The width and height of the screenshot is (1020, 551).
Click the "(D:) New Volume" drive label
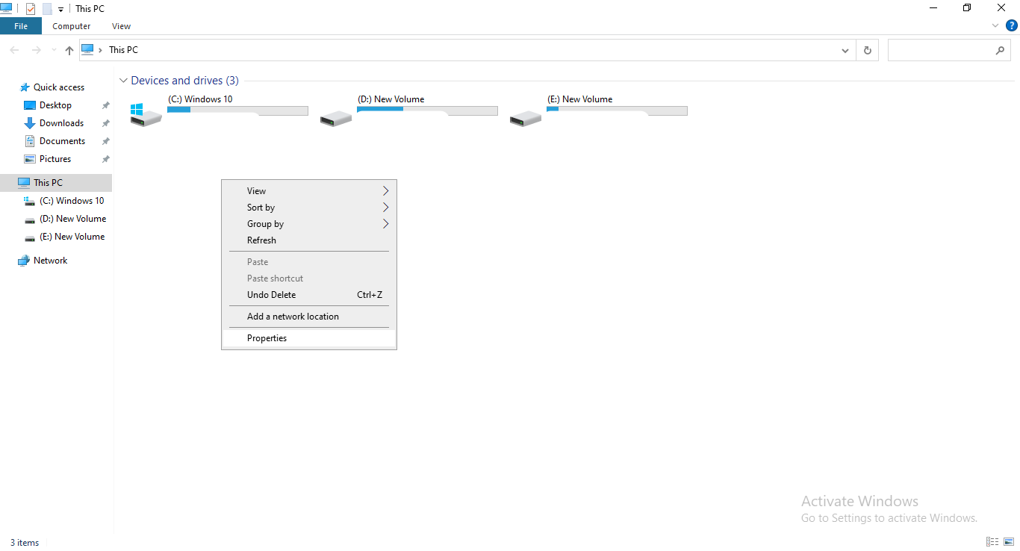(391, 99)
